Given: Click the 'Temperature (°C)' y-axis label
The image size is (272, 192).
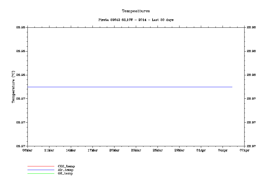Looking at the screenshot, I should (13, 87).
